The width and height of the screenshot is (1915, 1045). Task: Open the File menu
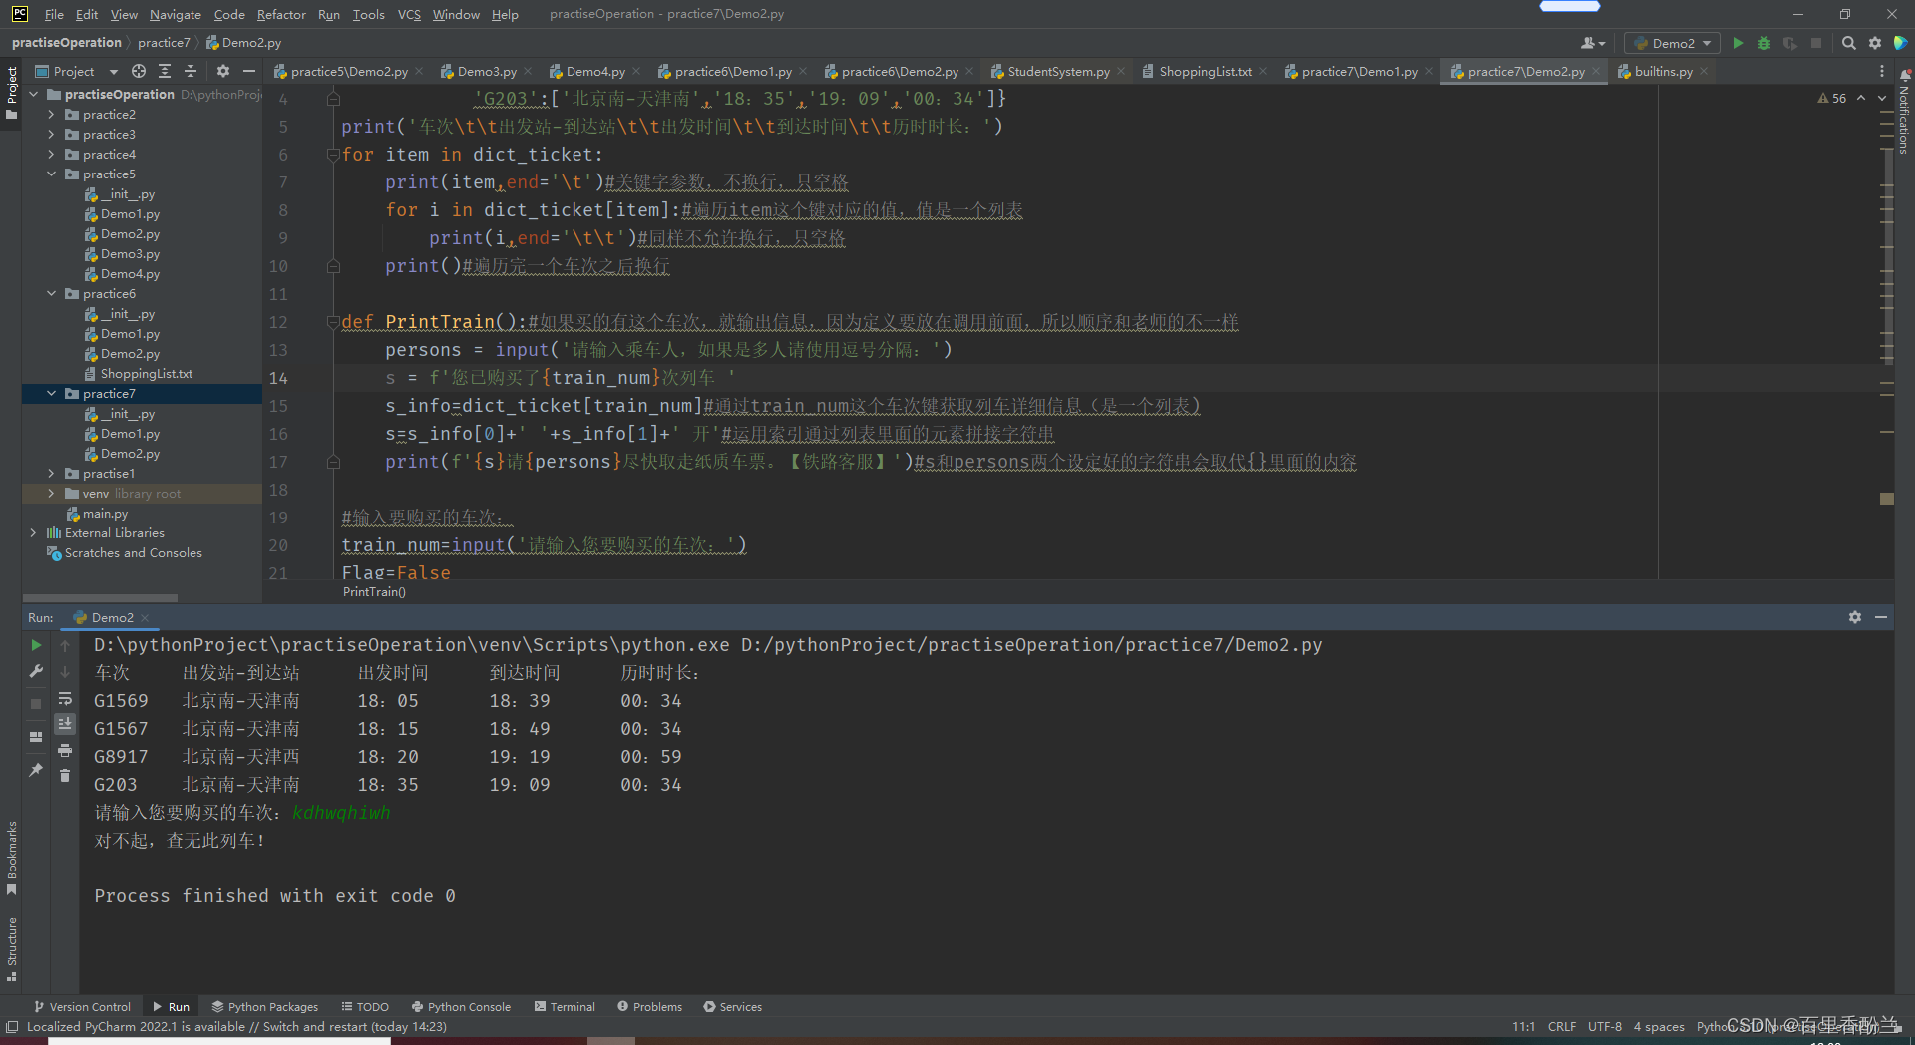(x=54, y=14)
